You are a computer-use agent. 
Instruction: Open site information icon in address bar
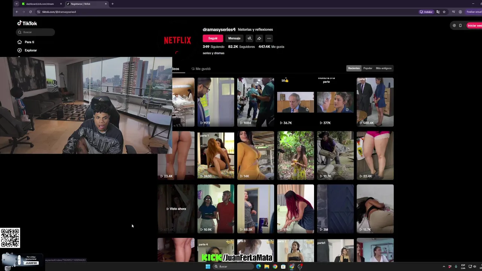click(38, 12)
